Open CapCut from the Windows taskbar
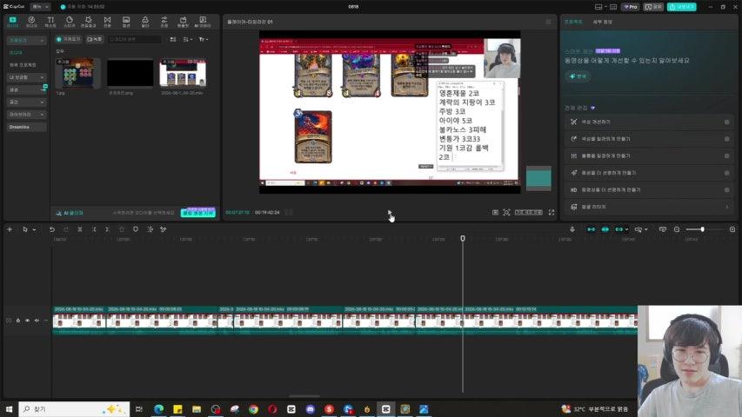This screenshot has width=742, height=417. (385, 409)
